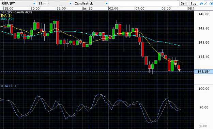213x129 pixels.
Task: Open the Candlestick chart type dropdown
Action: tap(91, 3)
